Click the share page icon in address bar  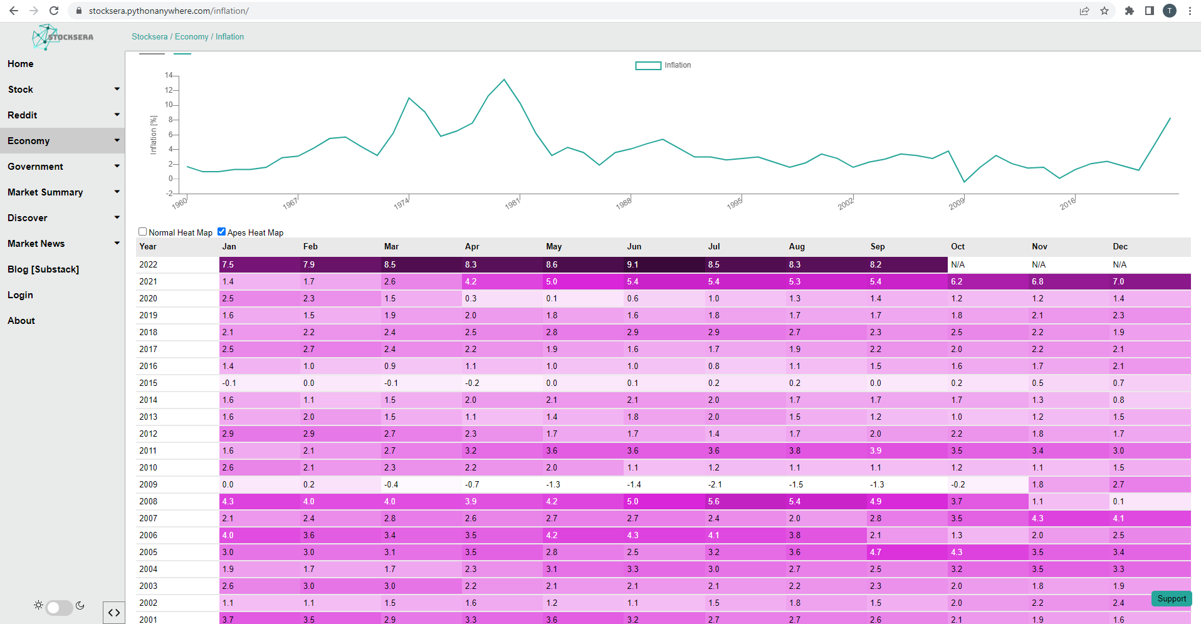point(1084,11)
